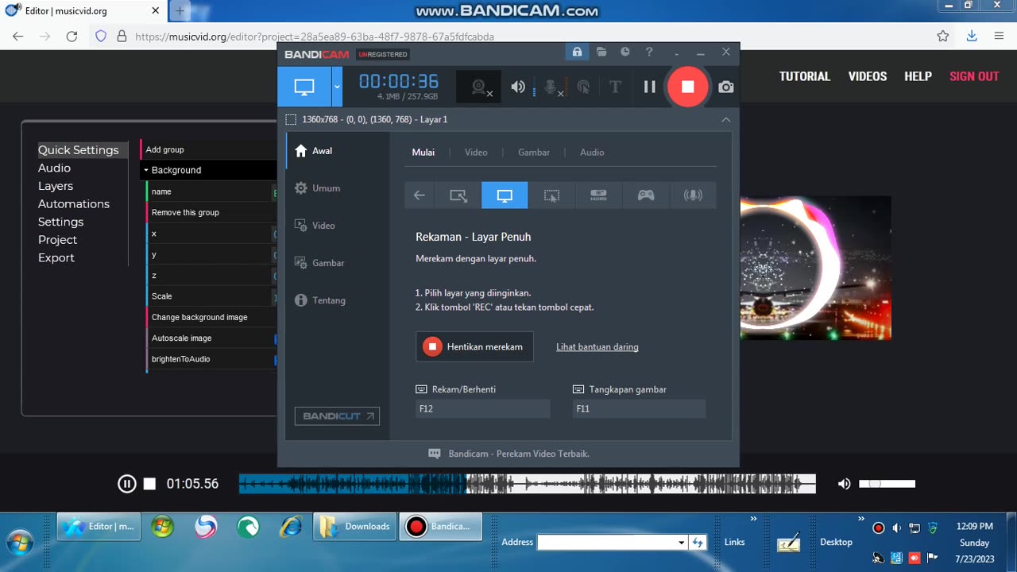This screenshot has height=572, width=1017.
Task: Click the BANDICUT button
Action: [x=337, y=416]
